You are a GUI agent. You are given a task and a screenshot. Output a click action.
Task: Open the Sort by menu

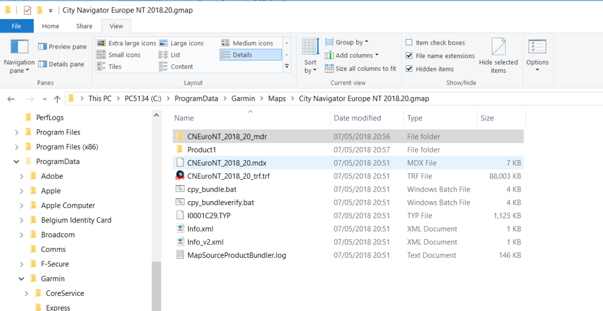click(311, 56)
